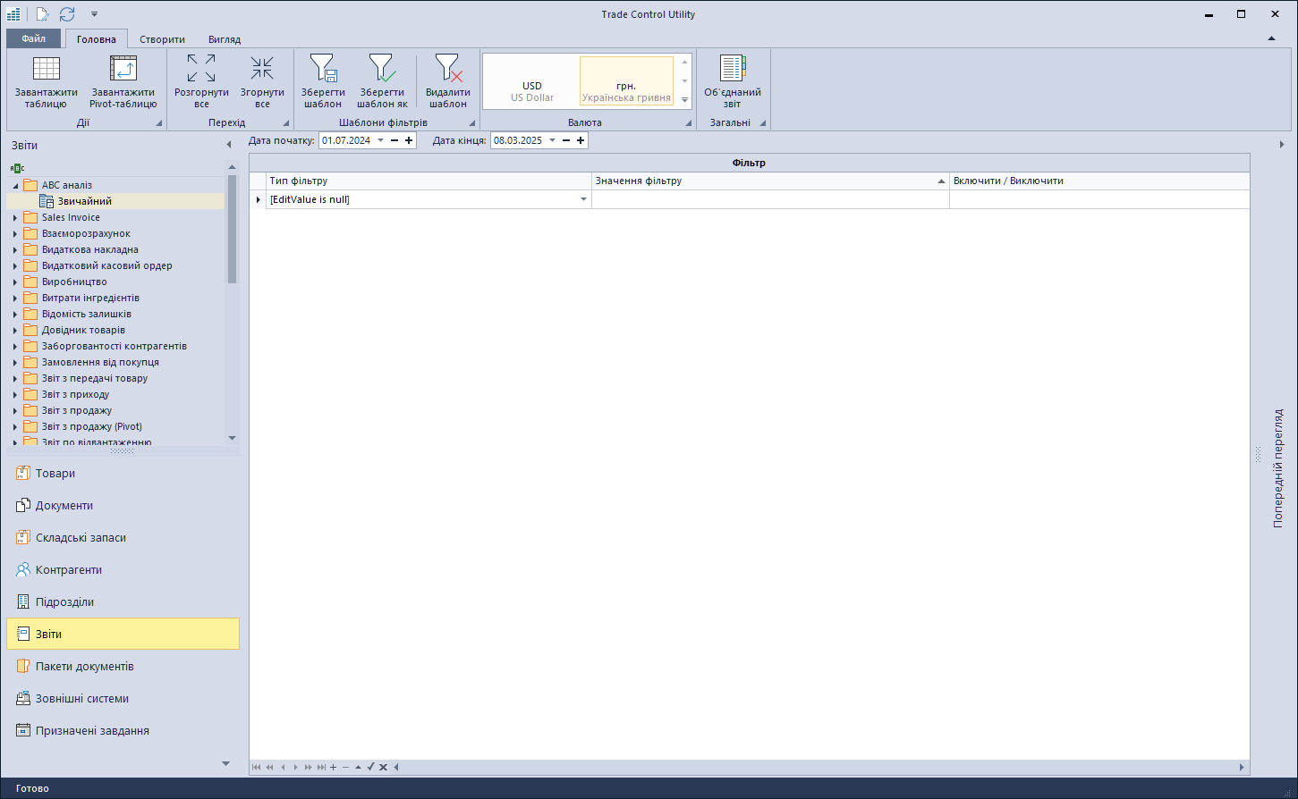The height and width of the screenshot is (799, 1298).
Task: Click the Тип фільтру column header
Action: coord(428,181)
